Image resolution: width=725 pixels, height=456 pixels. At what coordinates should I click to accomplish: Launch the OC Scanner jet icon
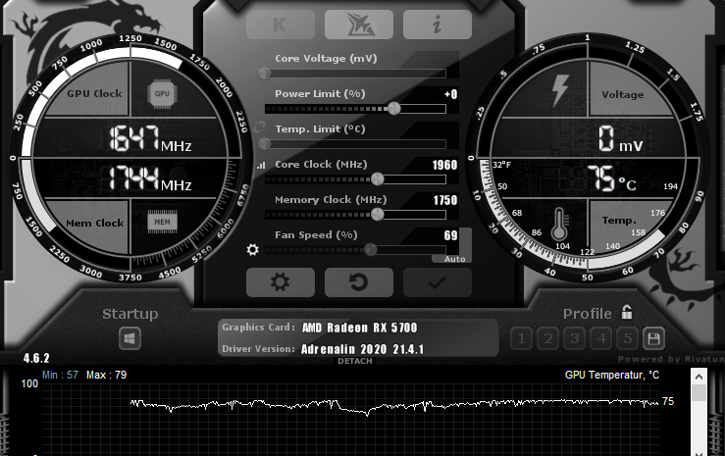point(359,25)
